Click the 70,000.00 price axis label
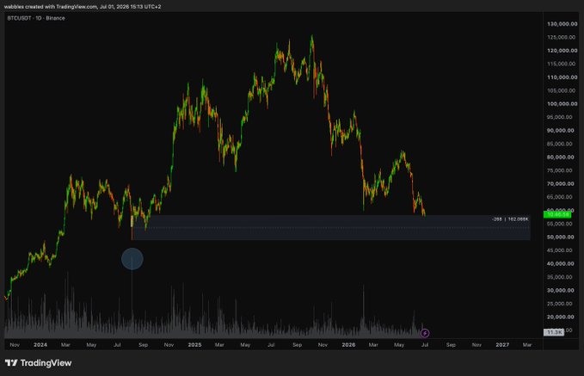 (x=562, y=184)
